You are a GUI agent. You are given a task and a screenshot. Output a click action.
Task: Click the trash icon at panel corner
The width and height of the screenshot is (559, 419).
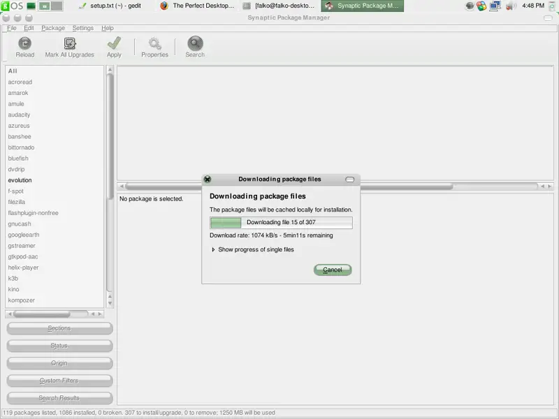(552, 6)
